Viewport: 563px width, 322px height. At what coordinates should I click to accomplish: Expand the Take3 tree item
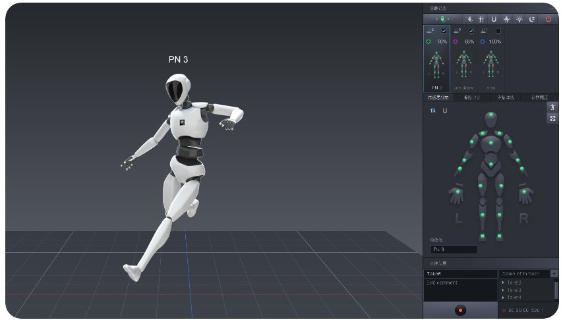pos(504,290)
